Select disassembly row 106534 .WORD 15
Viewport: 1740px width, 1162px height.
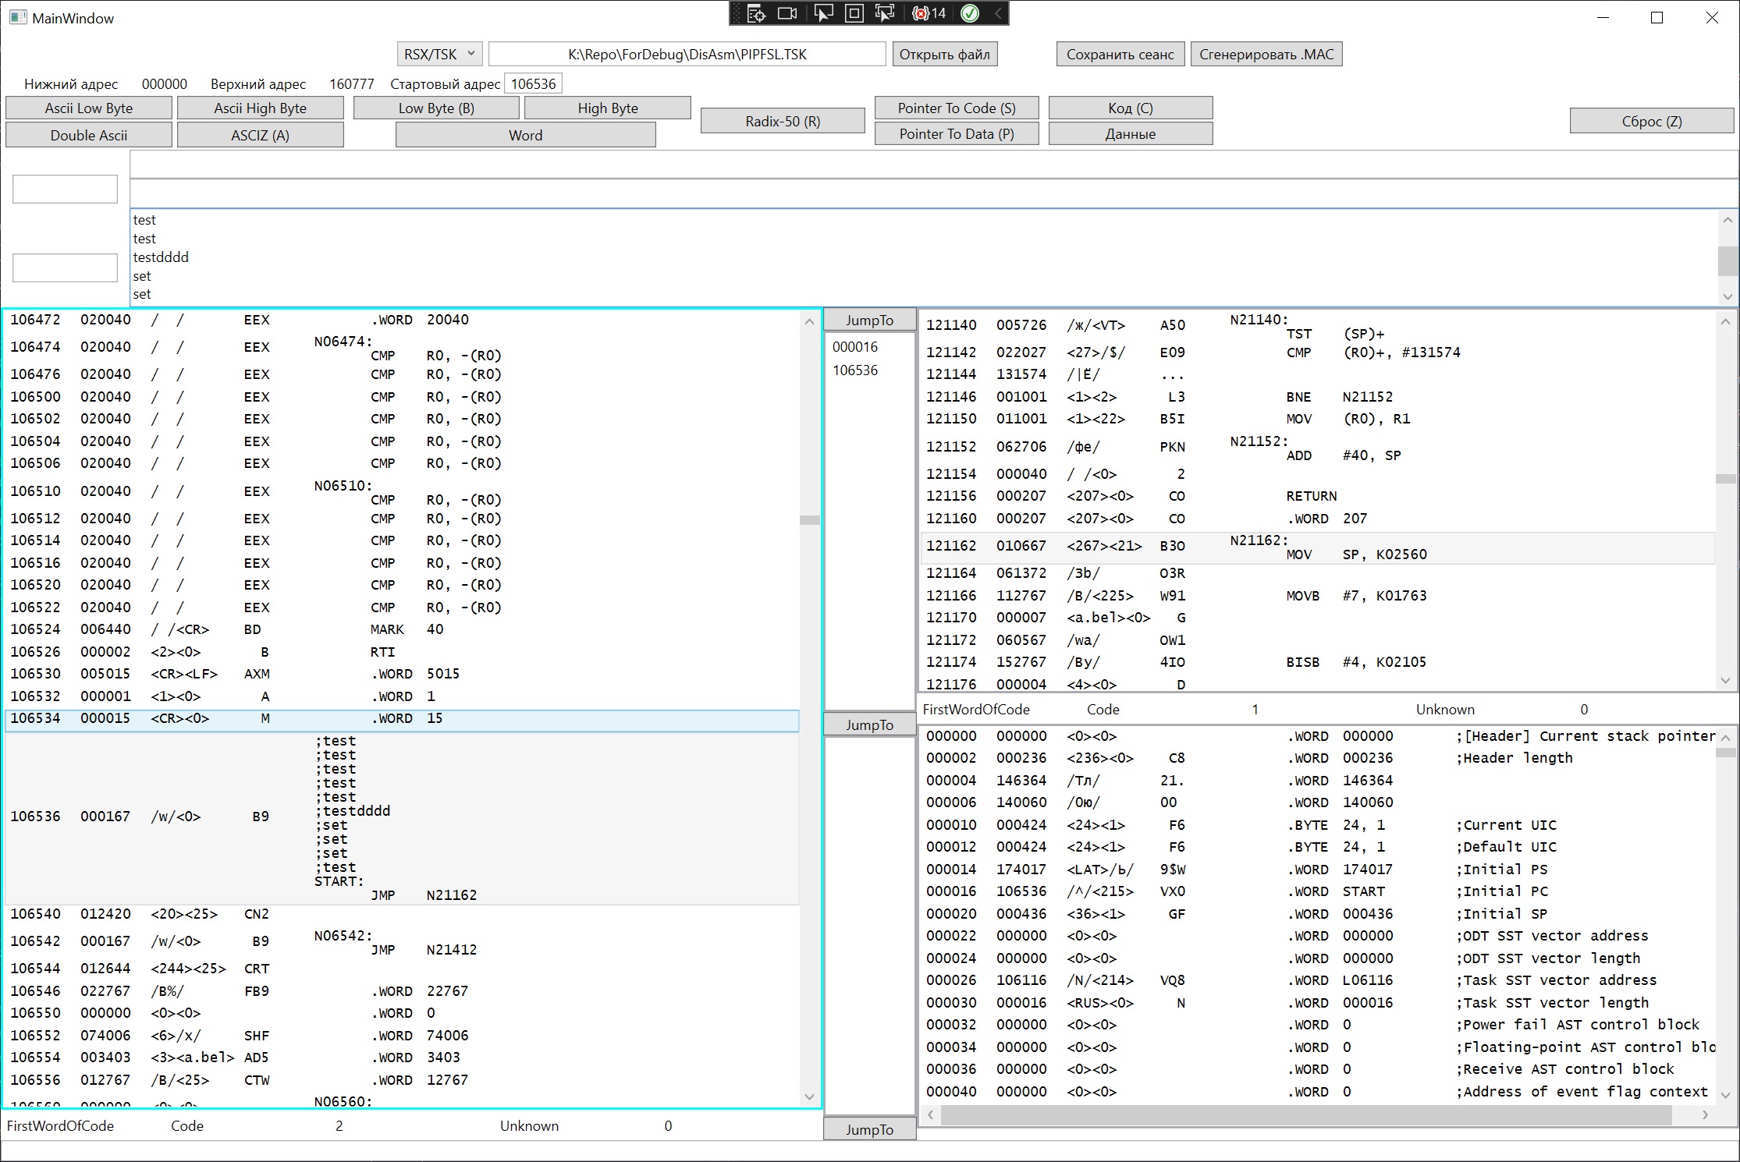tap(402, 718)
